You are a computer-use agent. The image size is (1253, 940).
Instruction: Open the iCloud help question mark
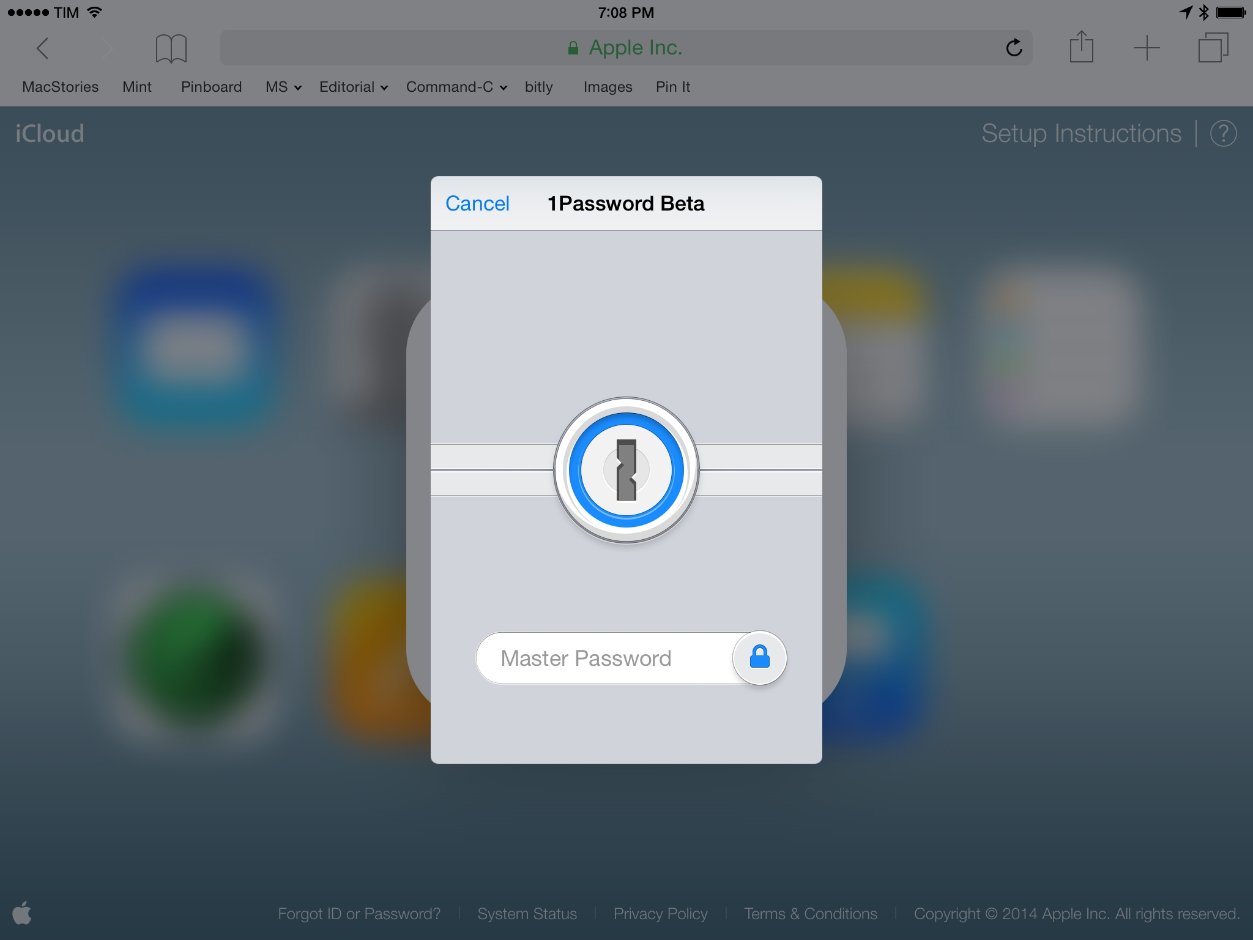[1223, 133]
